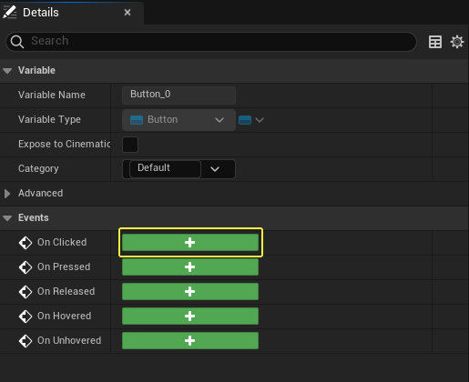Click the On Clicked event delegate icon
Viewport: 469px width, 382px height.
(25, 243)
